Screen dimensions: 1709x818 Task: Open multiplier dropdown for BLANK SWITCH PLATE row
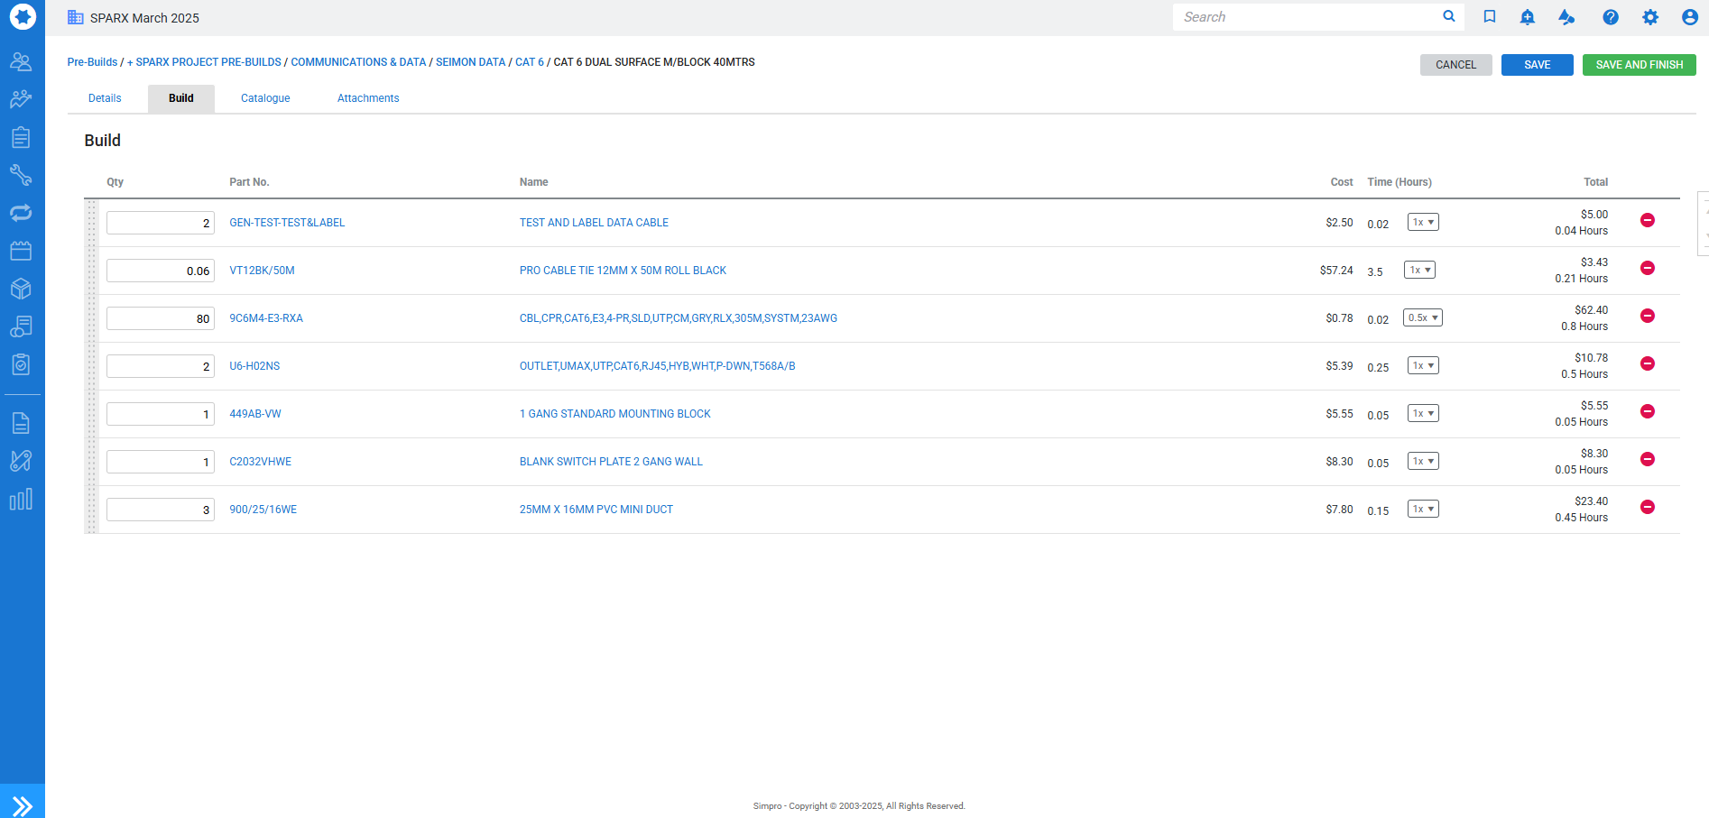coord(1422,461)
